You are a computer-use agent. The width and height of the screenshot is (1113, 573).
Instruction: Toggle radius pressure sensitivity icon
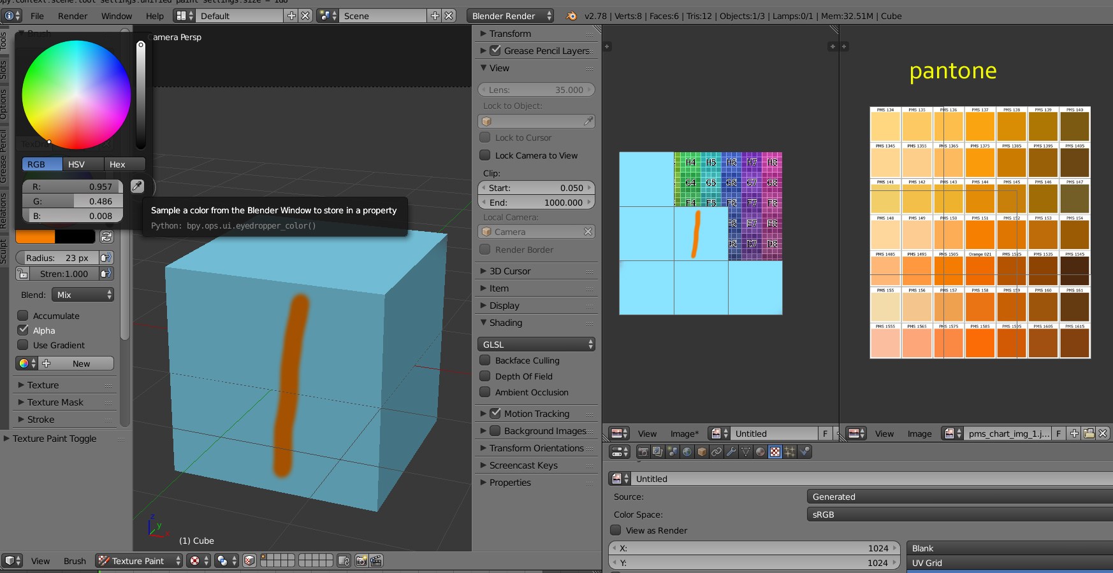pos(106,258)
